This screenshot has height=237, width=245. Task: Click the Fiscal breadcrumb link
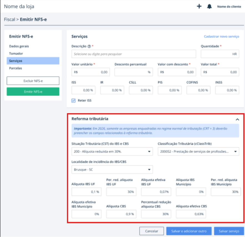pyautogui.click(x=9, y=19)
